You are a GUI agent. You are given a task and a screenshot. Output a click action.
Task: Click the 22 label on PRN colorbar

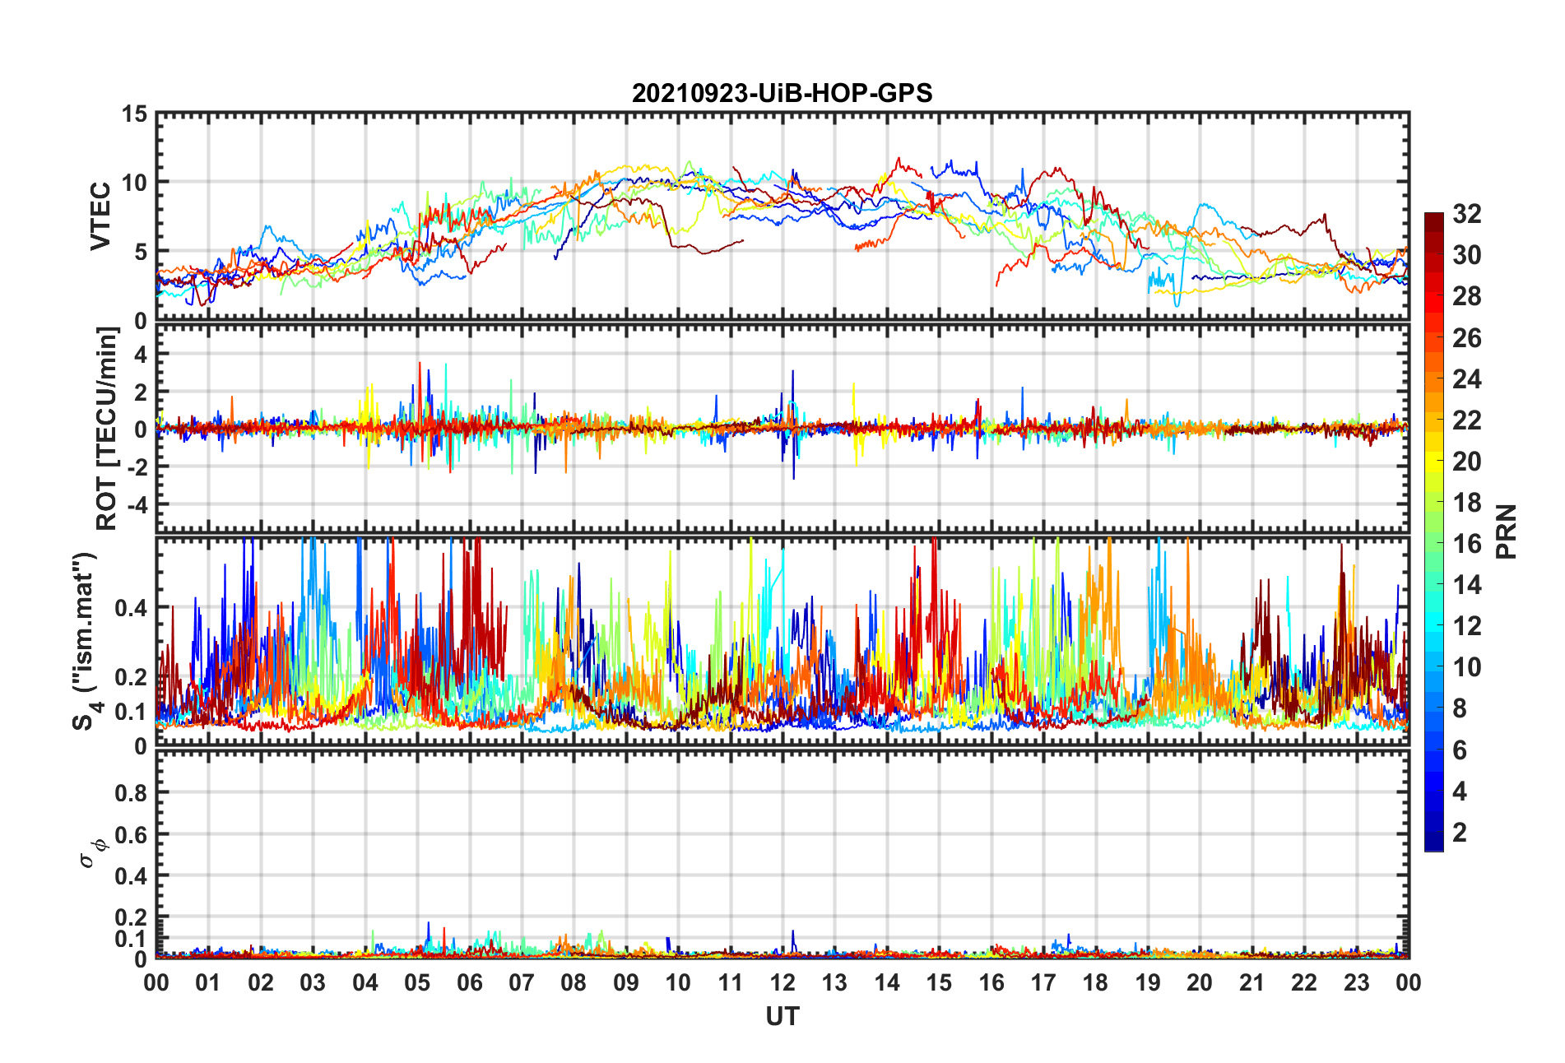pos(1467,420)
